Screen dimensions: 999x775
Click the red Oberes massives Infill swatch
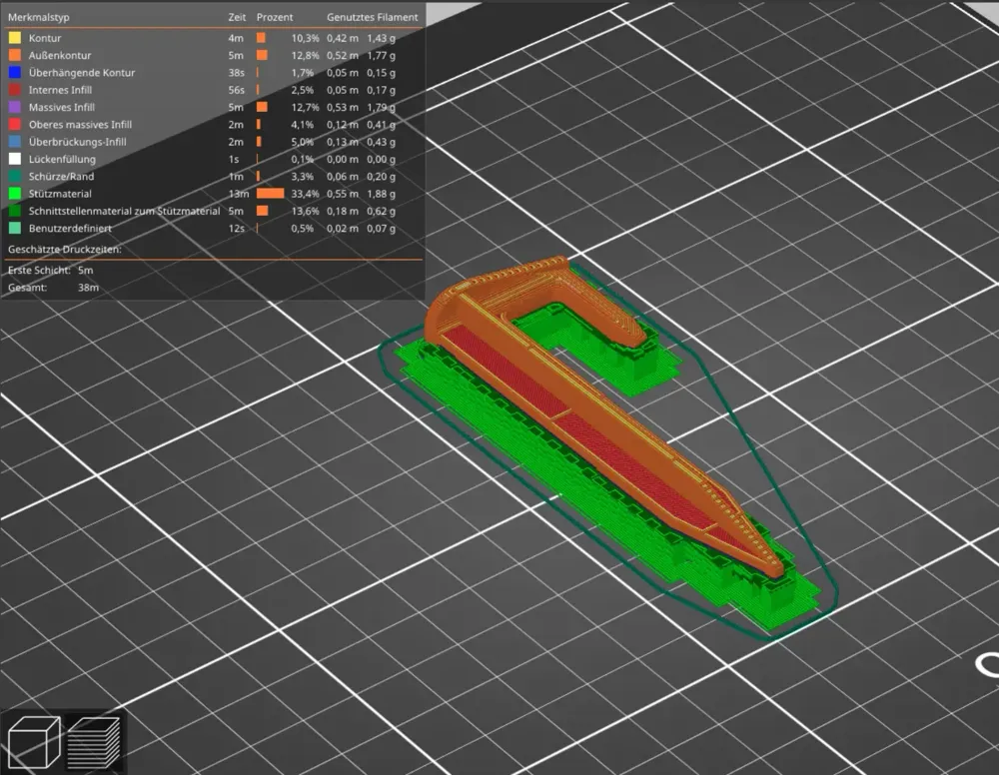click(14, 124)
